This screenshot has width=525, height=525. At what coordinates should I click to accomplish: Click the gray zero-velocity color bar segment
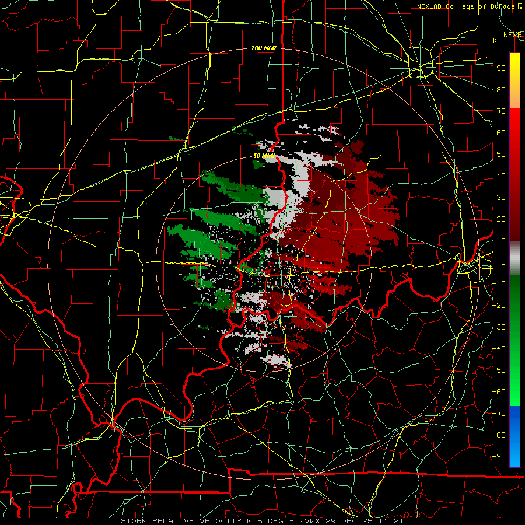pyautogui.click(x=515, y=258)
